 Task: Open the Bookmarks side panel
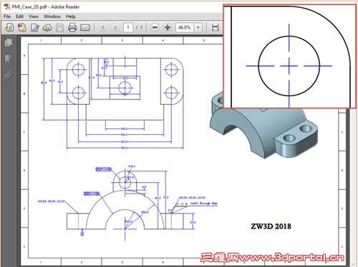coord(9,59)
